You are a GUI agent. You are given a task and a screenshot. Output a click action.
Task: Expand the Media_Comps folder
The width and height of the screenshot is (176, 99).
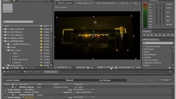[6, 65]
